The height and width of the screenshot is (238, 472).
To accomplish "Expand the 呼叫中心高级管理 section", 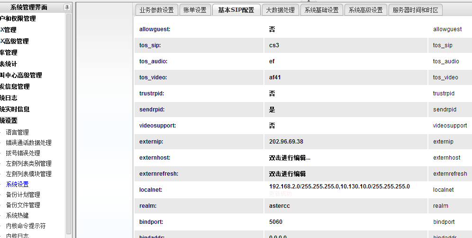I will point(21,75).
